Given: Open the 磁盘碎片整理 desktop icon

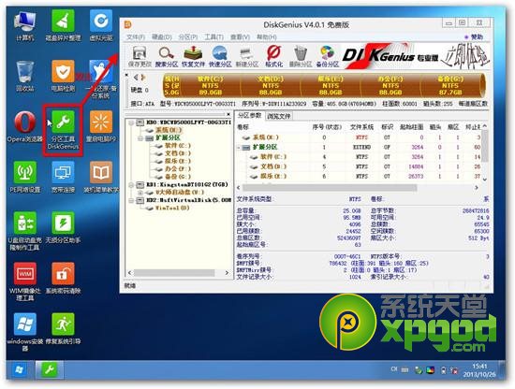Looking at the screenshot, I should tap(63, 25).
